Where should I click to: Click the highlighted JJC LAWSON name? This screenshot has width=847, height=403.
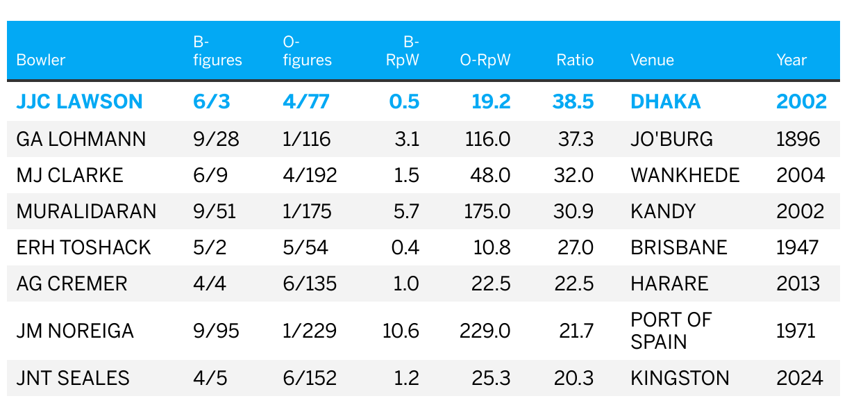(x=79, y=101)
